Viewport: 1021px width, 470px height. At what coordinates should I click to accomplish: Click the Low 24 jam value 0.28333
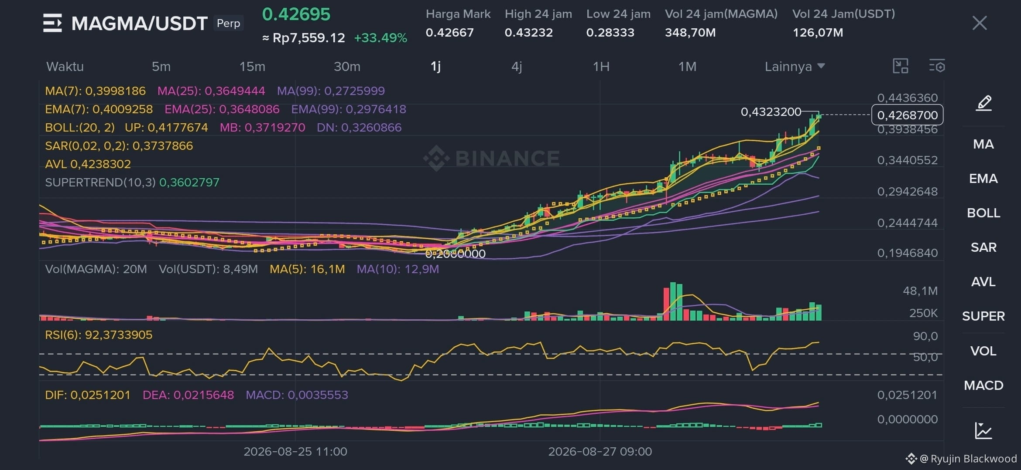tap(610, 33)
